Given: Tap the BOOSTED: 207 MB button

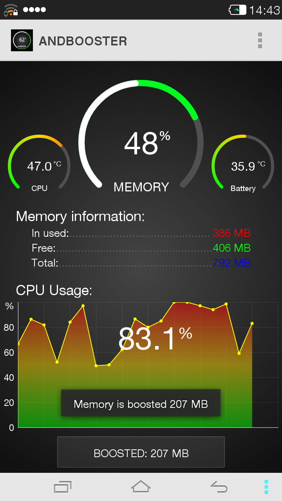Looking at the screenshot, I should pos(141,452).
